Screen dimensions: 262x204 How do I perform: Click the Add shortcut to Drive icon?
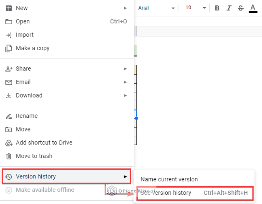[9, 143]
